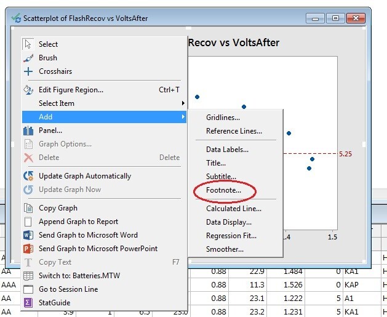This screenshot has width=387, height=317.
Task: Pick Regression Fit... menu entry
Action: click(x=231, y=236)
